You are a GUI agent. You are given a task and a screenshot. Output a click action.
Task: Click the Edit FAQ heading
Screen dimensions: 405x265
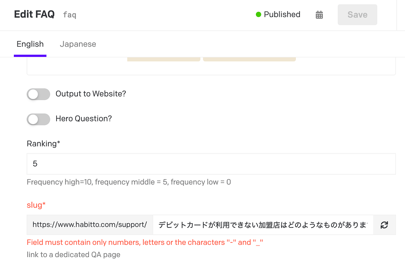34,13
